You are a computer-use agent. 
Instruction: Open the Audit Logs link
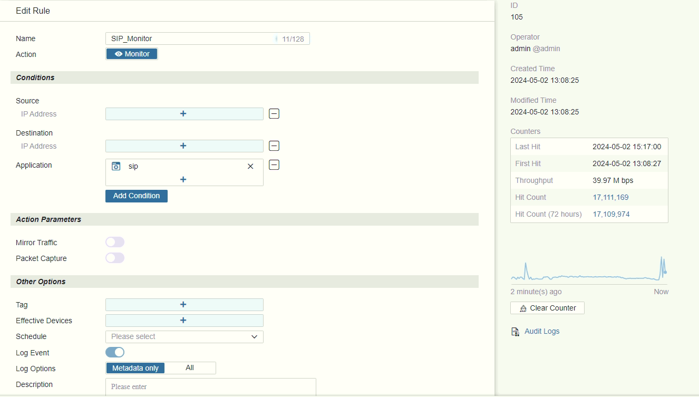click(x=541, y=331)
